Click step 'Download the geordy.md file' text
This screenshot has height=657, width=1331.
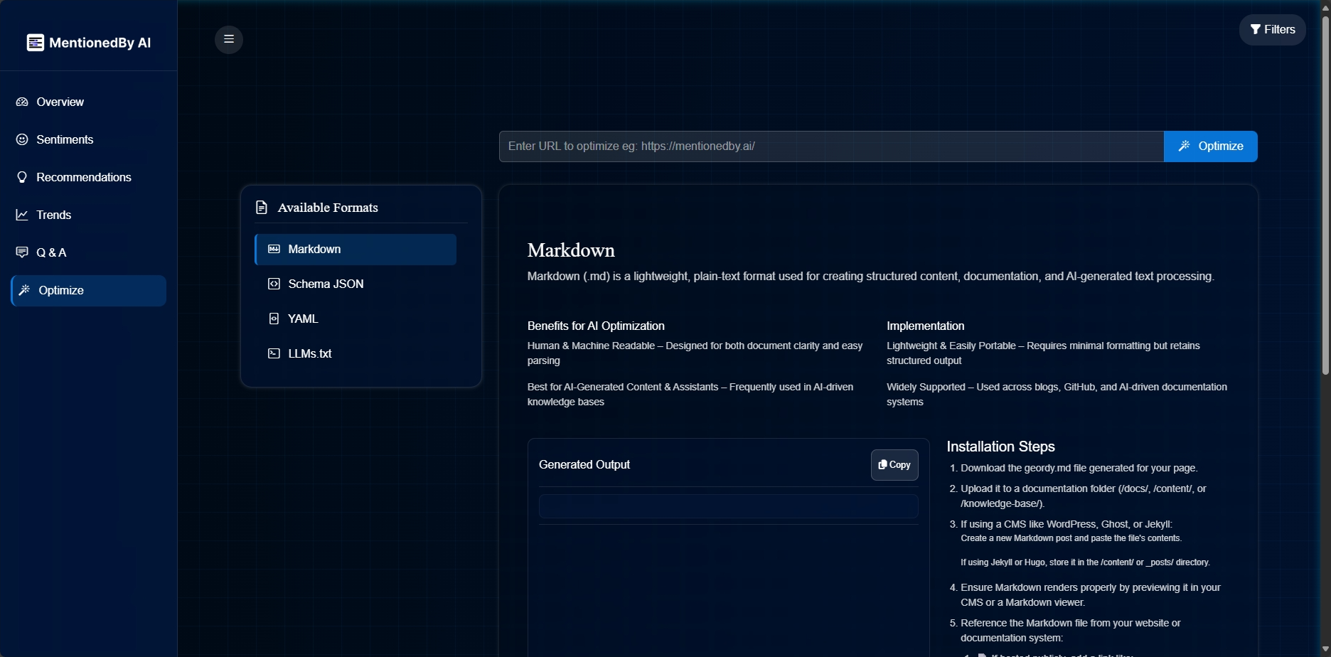point(1079,468)
